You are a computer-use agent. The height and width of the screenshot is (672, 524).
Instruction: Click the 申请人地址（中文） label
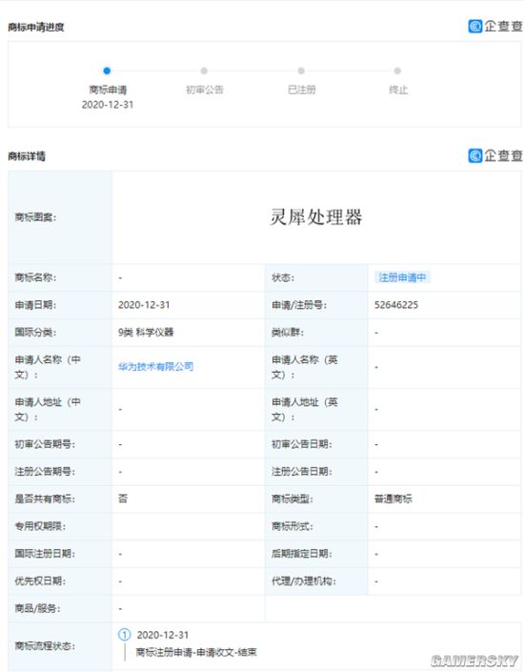coord(48,409)
